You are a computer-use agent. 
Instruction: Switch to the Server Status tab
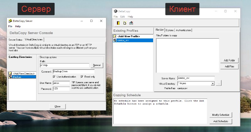[15, 40]
